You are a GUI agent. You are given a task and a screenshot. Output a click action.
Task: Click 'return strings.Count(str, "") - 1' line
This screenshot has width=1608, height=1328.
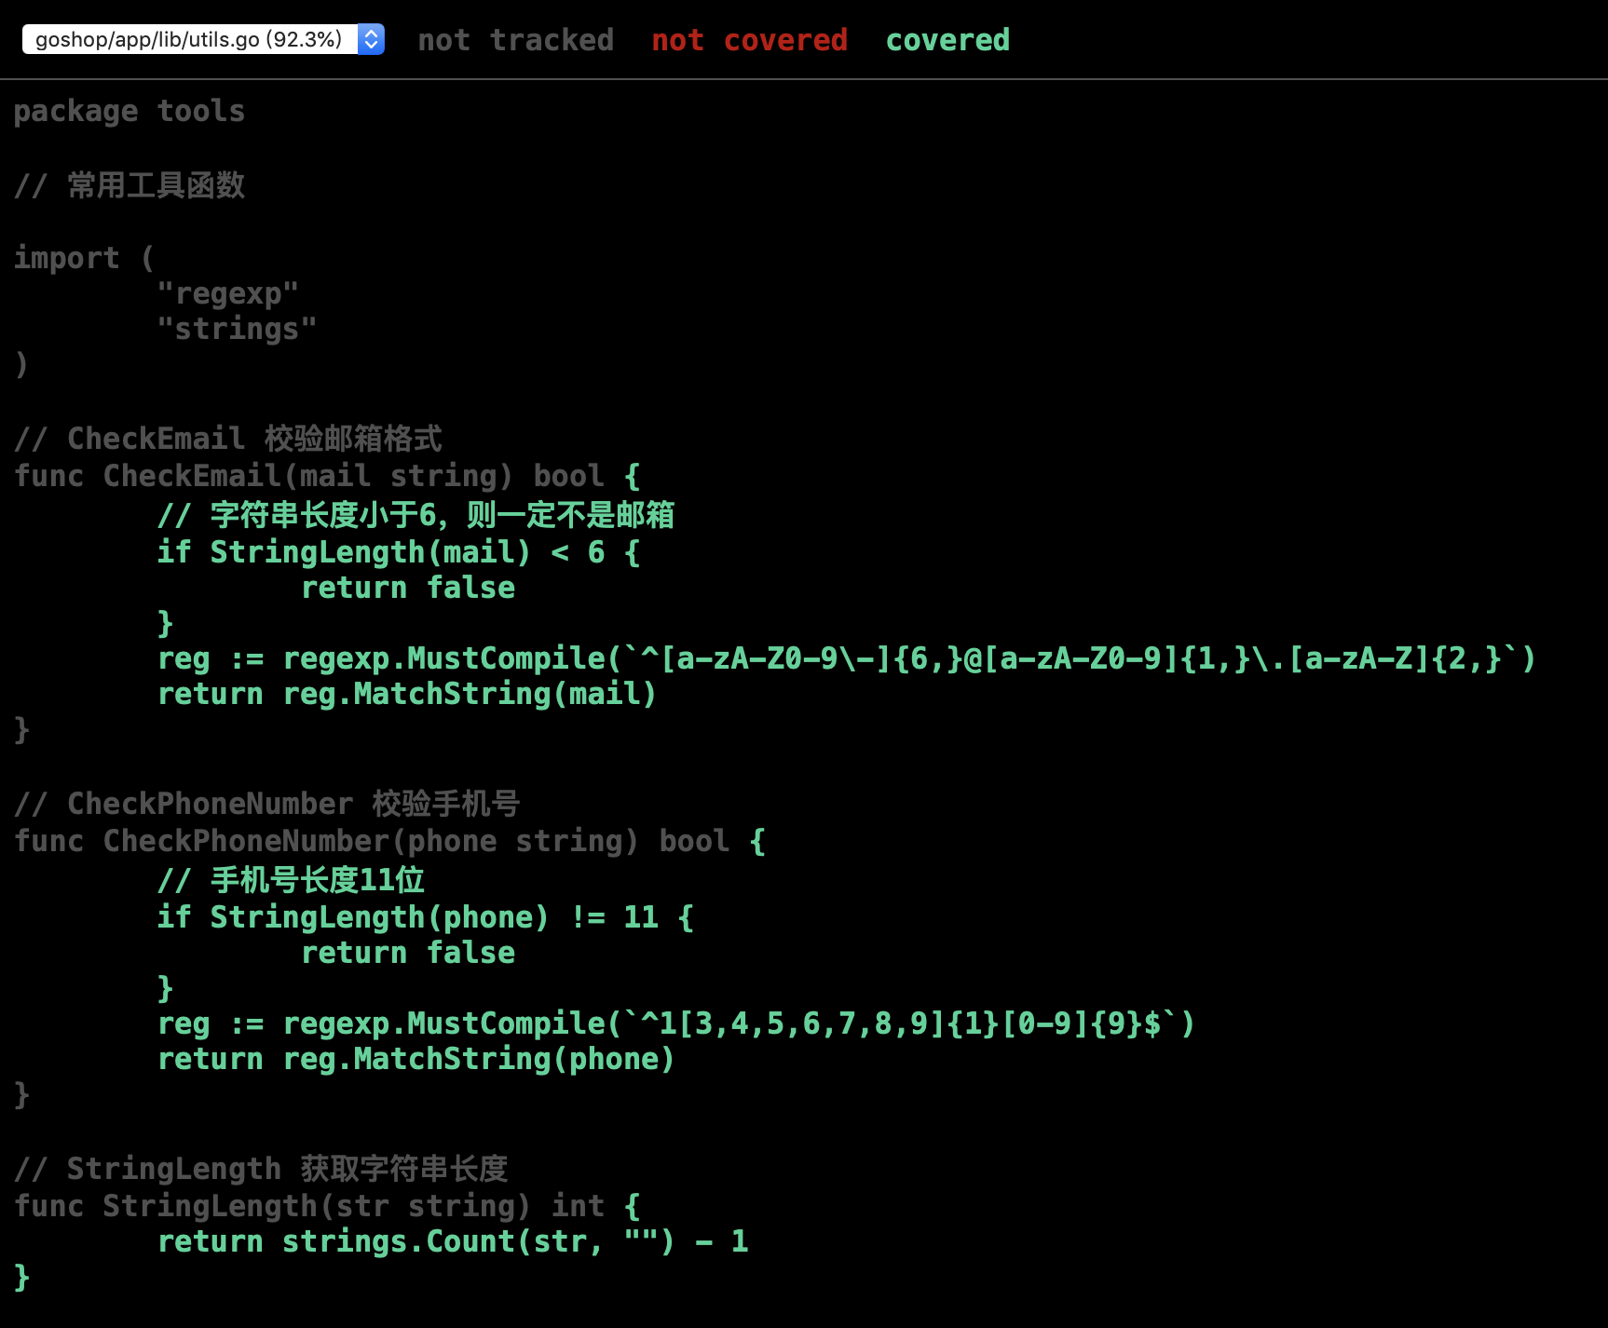pos(453,1241)
